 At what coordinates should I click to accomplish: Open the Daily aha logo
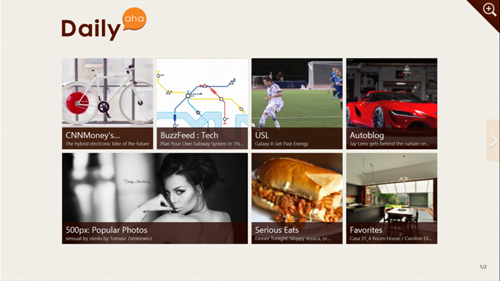[104, 25]
